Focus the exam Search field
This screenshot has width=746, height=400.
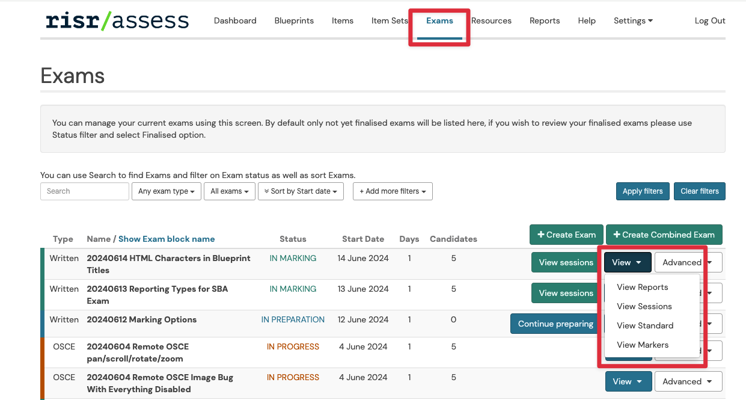pos(85,191)
